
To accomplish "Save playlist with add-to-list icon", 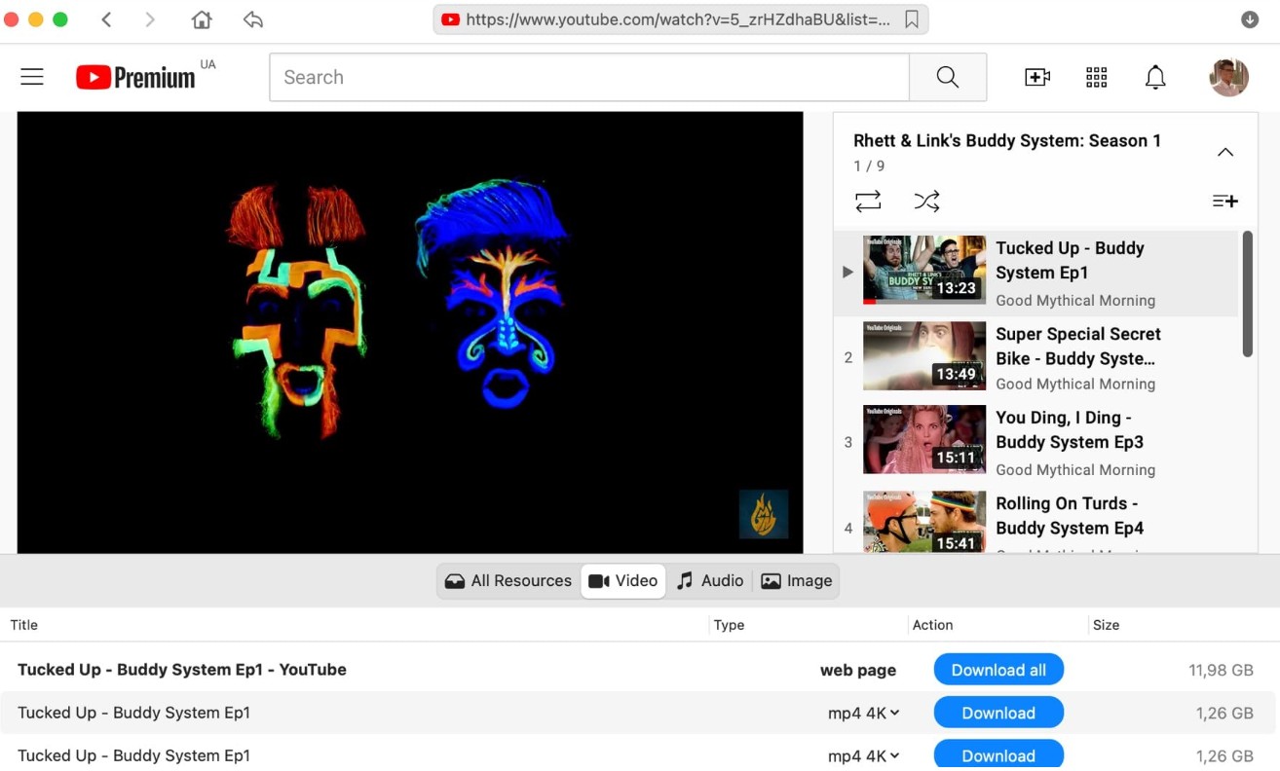I will point(1224,202).
